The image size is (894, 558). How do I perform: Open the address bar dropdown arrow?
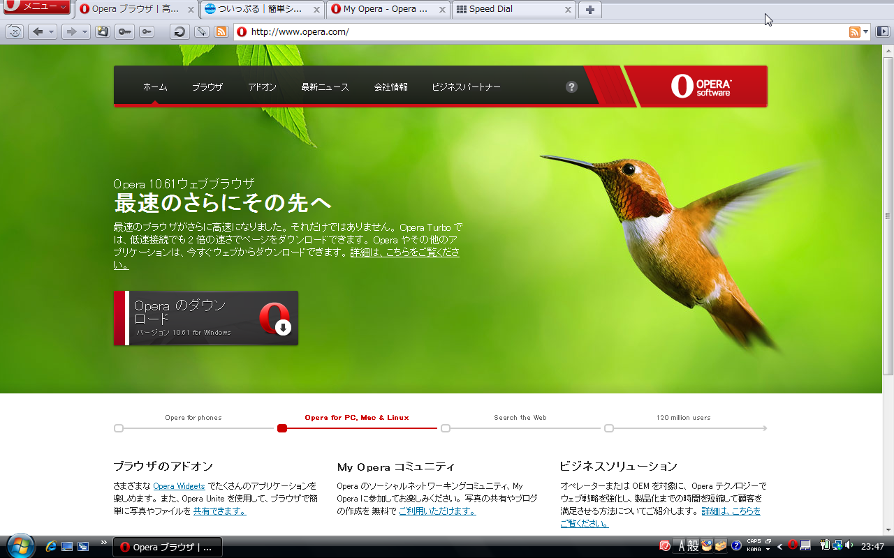[865, 31]
